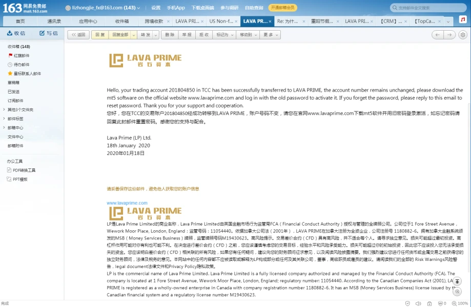This screenshot has height=307, width=471.
Task: Click the 开通邮箱会员 membership button
Action: [283, 8]
